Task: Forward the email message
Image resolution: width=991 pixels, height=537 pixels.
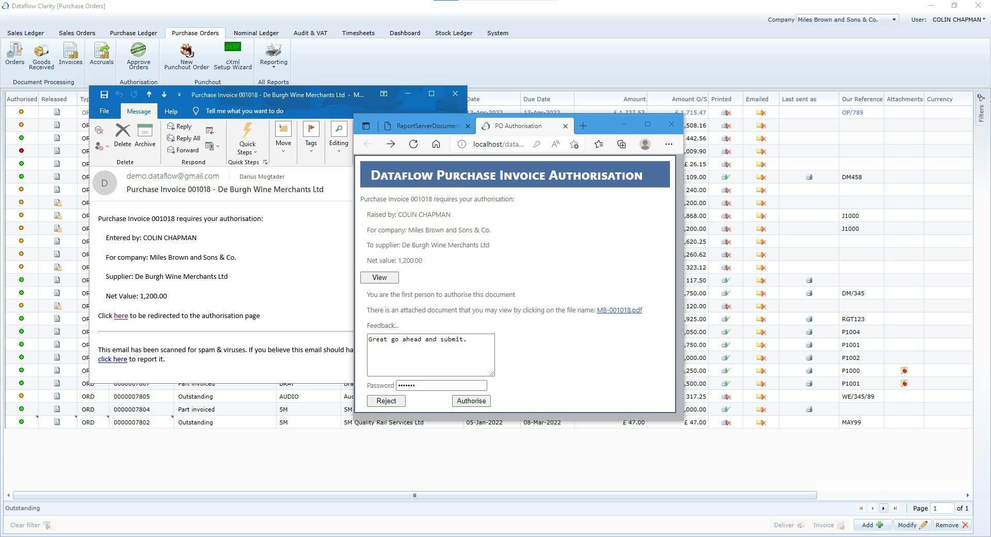Action: (x=183, y=150)
